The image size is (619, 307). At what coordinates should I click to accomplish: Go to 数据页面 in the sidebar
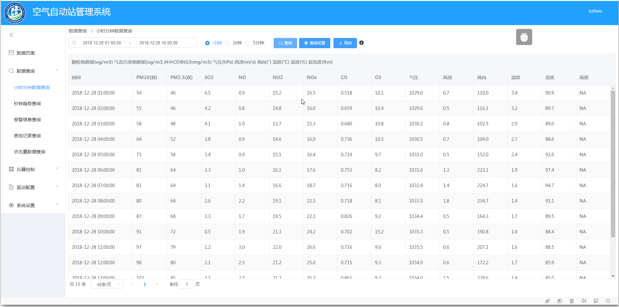pos(26,53)
